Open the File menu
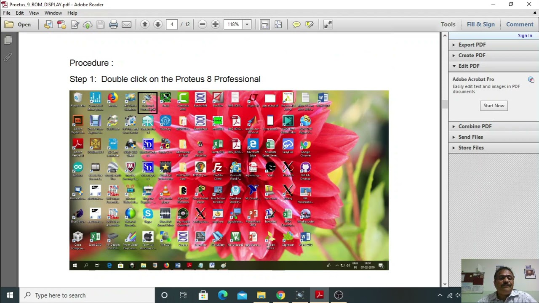 tap(7, 13)
